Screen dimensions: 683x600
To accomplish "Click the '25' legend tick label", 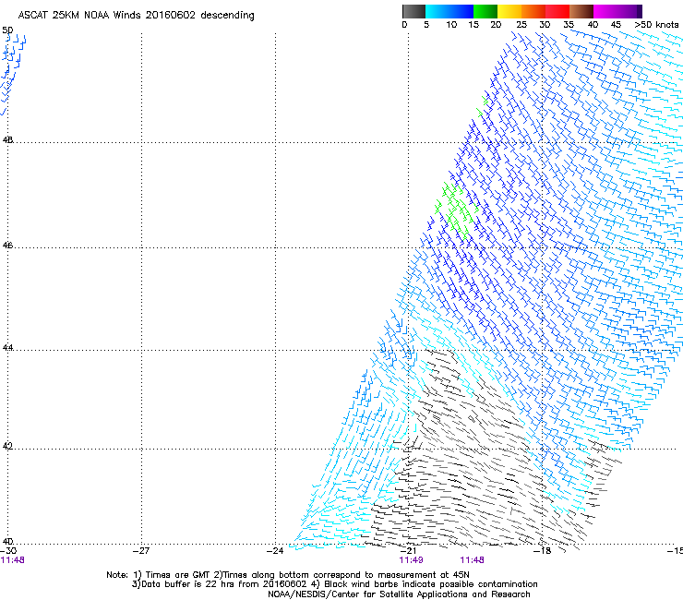I will pyautogui.click(x=521, y=25).
